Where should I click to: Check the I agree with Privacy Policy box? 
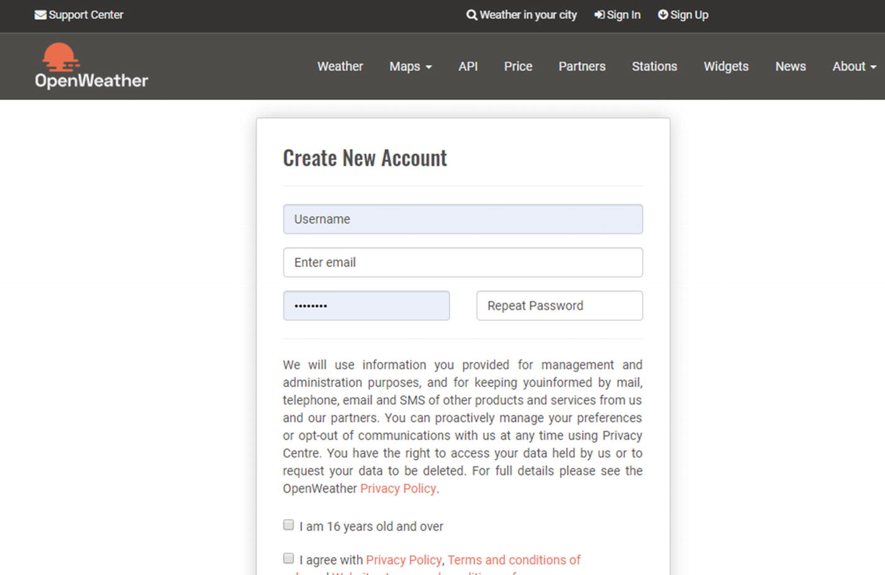coord(288,558)
